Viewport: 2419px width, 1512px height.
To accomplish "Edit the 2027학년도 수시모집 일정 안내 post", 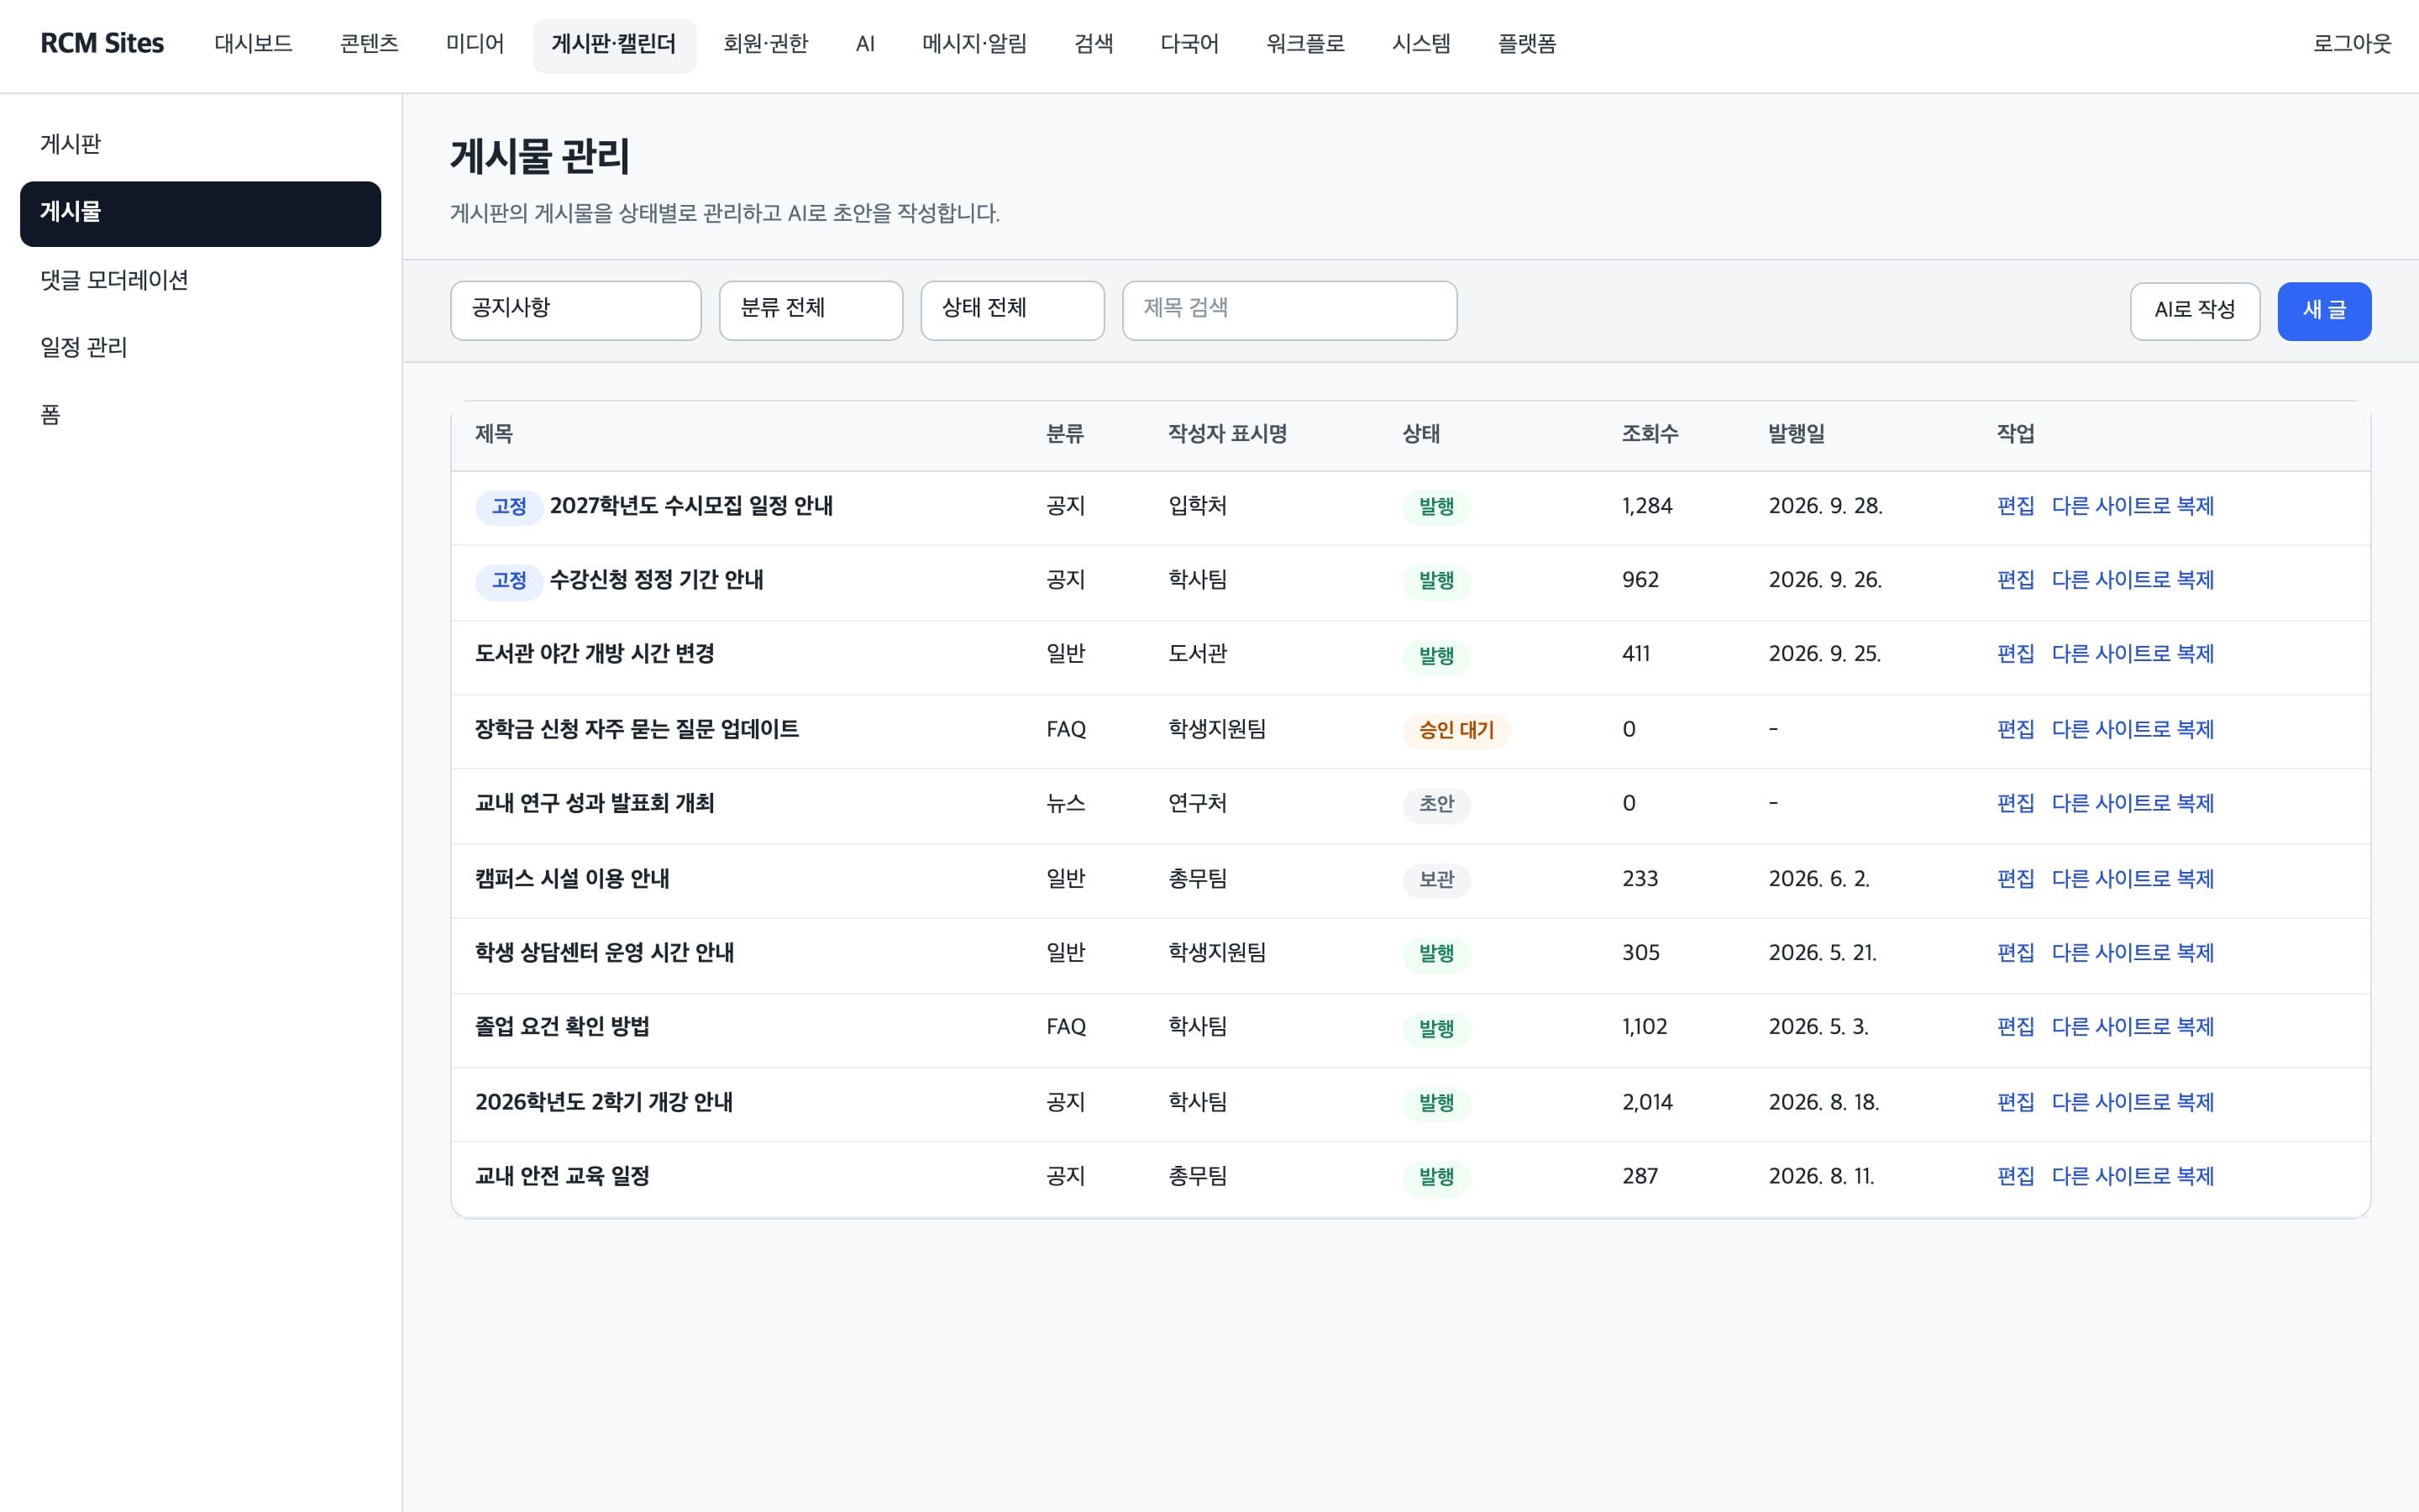I will tap(2015, 506).
